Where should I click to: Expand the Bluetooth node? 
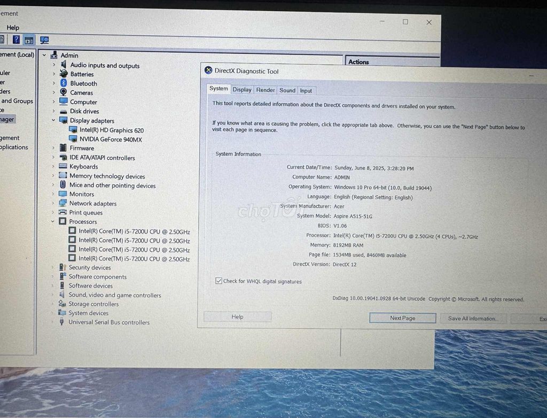(54, 83)
